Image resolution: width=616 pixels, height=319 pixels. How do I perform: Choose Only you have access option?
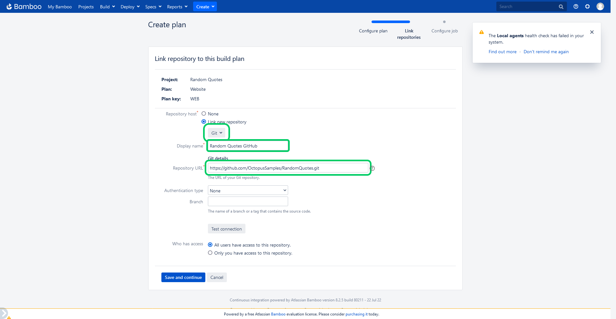[x=210, y=253]
